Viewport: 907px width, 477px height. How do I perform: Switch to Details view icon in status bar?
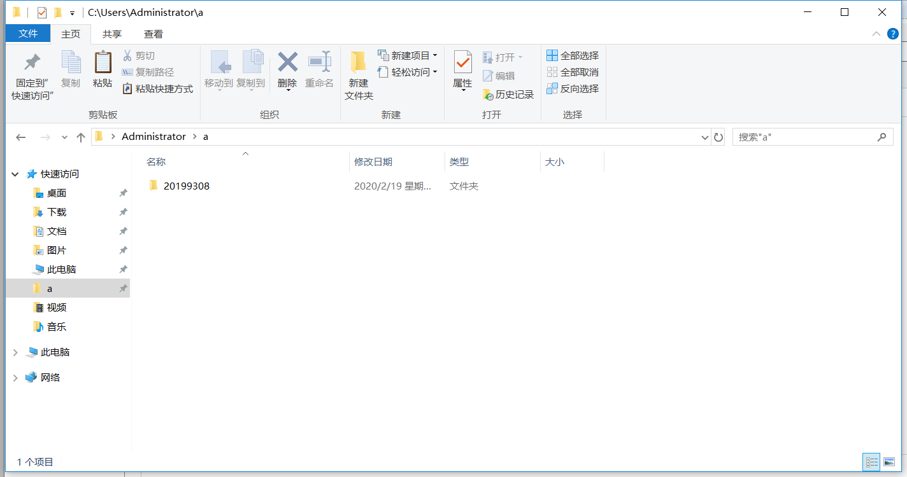(x=871, y=462)
